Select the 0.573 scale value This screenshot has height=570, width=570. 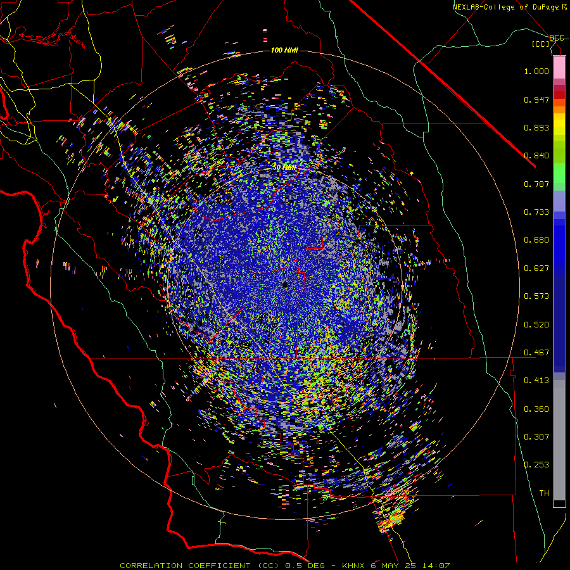click(x=536, y=296)
